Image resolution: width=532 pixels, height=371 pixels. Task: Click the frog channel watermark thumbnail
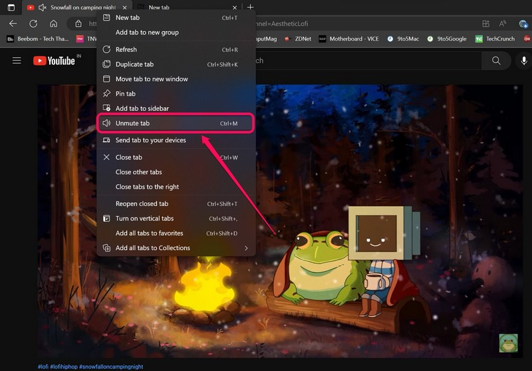tap(508, 343)
